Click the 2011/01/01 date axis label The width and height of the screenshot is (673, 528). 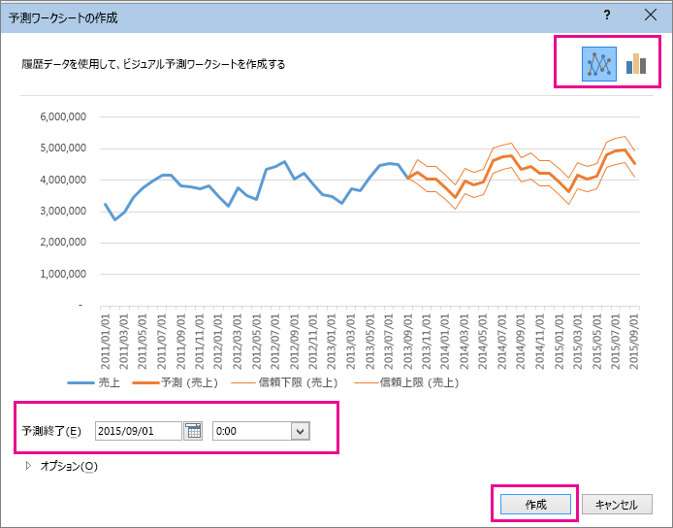click(105, 342)
